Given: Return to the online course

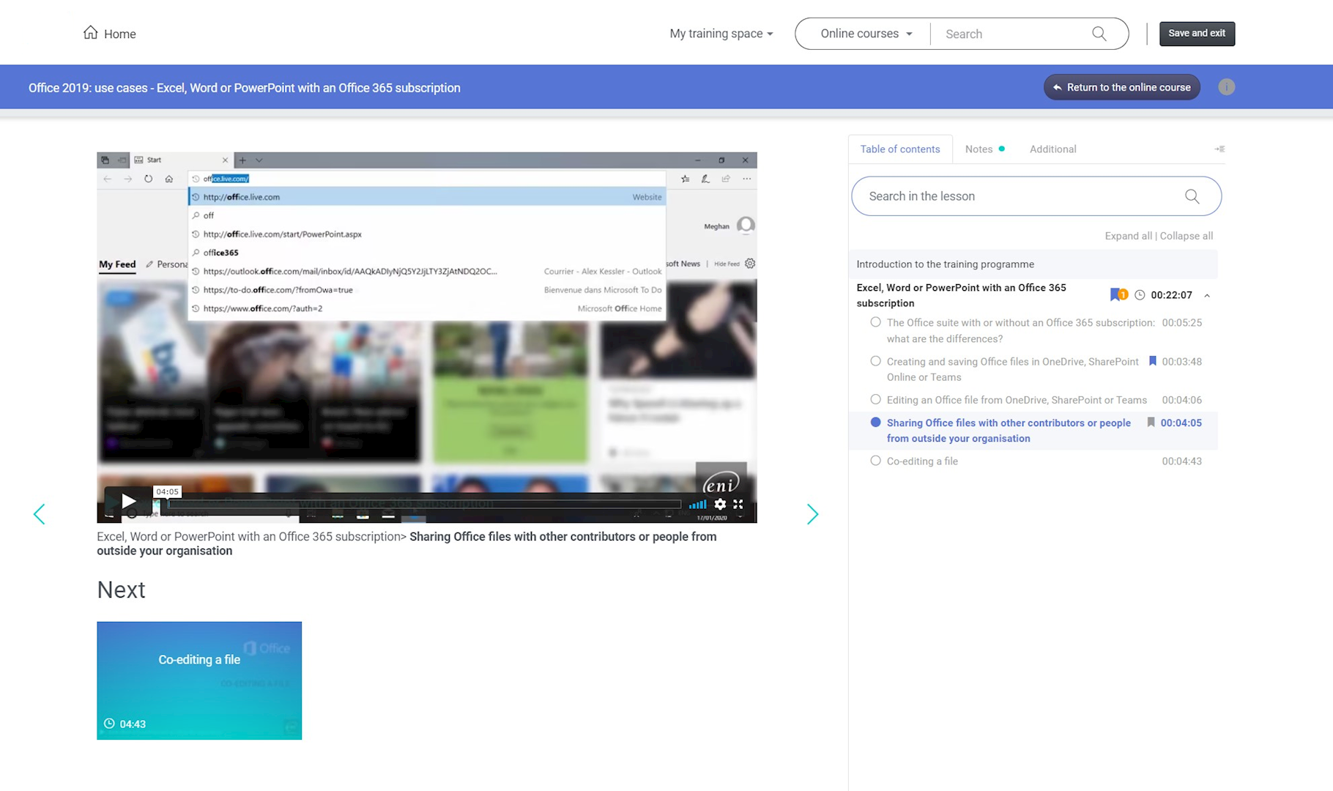Looking at the screenshot, I should (1121, 87).
